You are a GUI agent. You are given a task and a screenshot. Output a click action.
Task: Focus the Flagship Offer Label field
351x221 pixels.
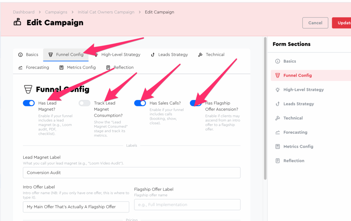[187, 205]
